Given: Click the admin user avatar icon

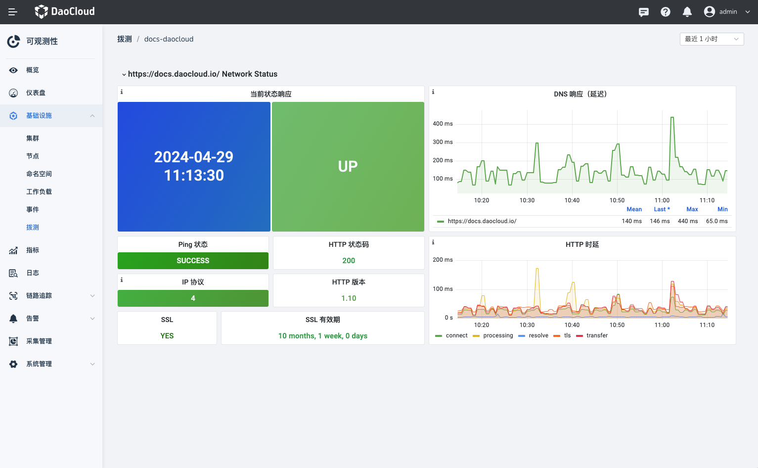Looking at the screenshot, I should click(709, 12).
